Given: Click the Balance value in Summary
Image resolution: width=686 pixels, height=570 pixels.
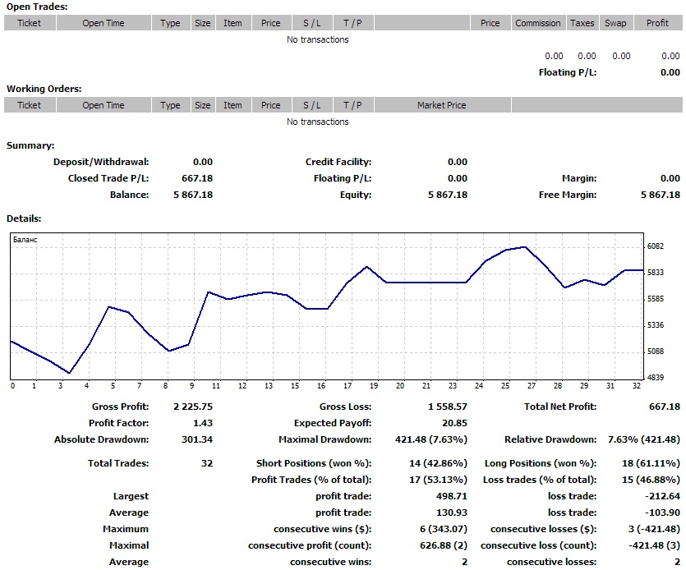Looking at the screenshot, I should point(193,195).
